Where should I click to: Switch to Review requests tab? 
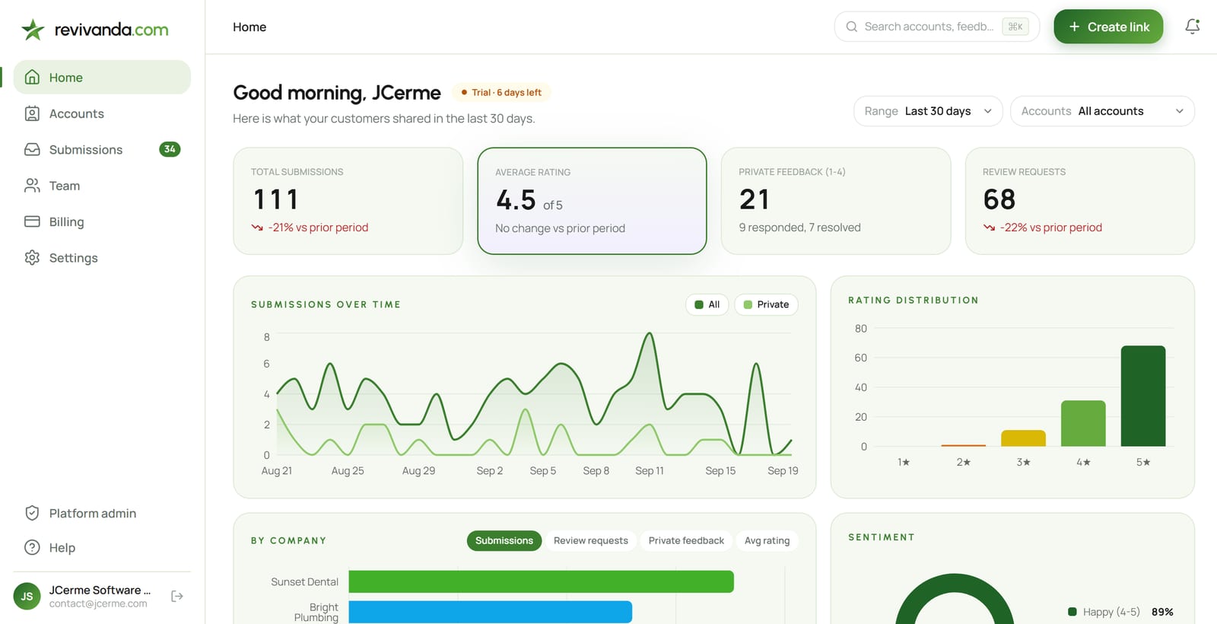591,540
